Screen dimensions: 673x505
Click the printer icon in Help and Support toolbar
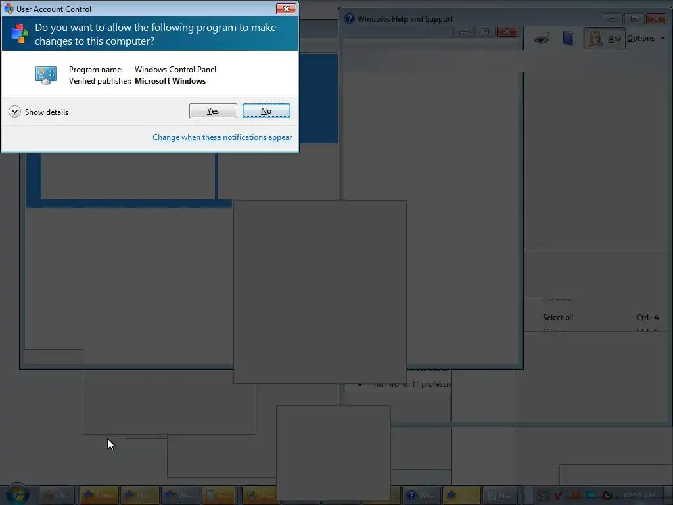[542, 38]
